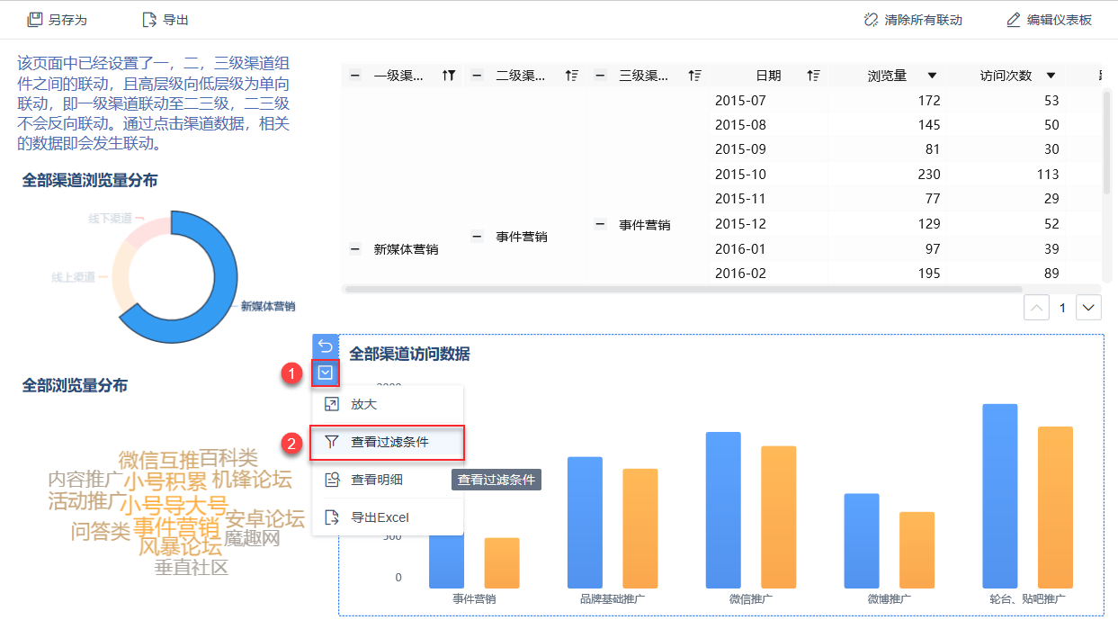The height and width of the screenshot is (620, 1118).
Task: Click the 全部渠道浏览量分布 heading
Action: point(90,181)
